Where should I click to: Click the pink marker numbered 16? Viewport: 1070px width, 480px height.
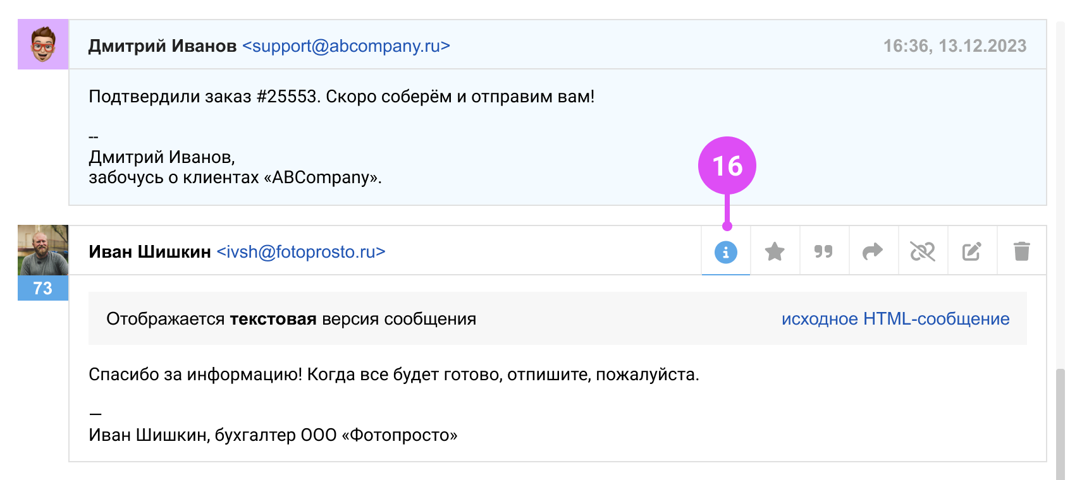click(727, 165)
